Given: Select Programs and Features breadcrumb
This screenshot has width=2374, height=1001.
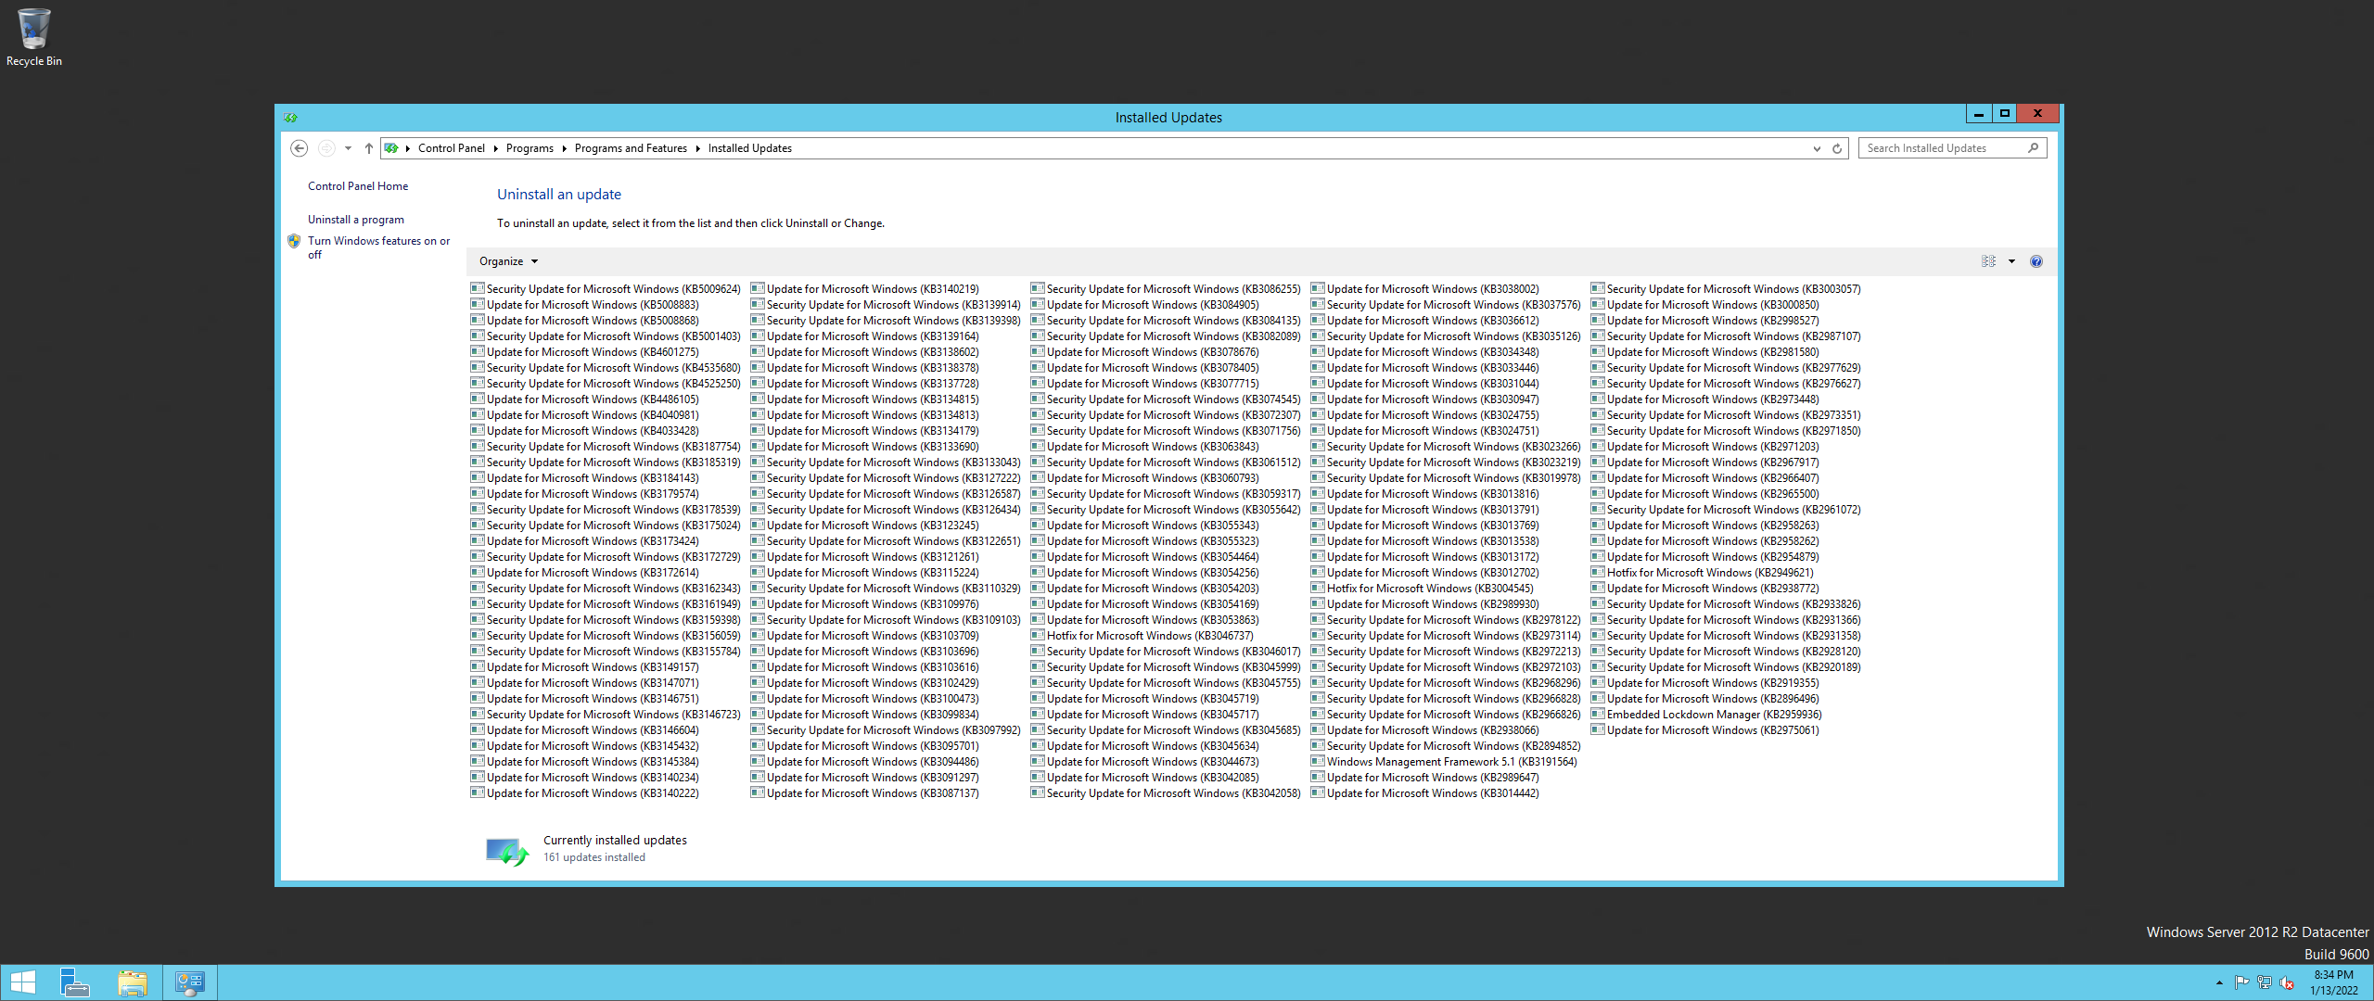Looking at the screenshot, I should (x=631, y=148).
